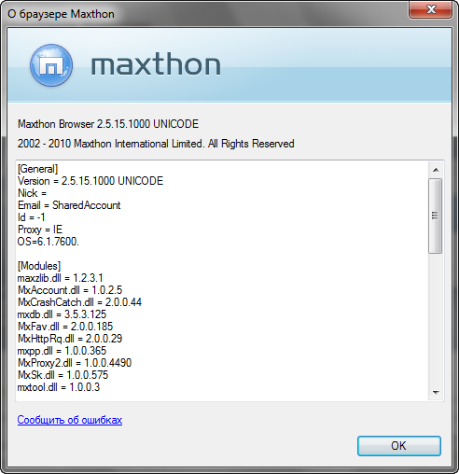The image size is (459, 474).
Task: Click the Email = SharedAccount line
Action: [69, 205]
